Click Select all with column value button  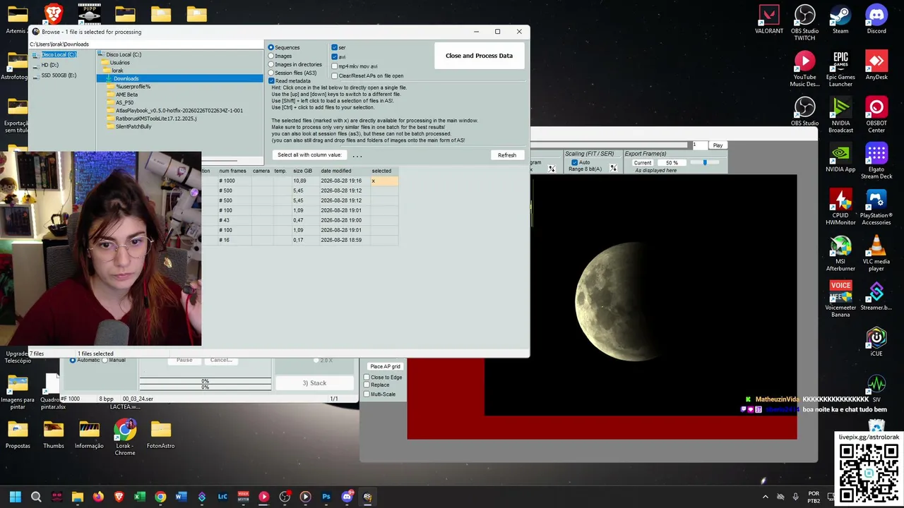pos(309,155)
